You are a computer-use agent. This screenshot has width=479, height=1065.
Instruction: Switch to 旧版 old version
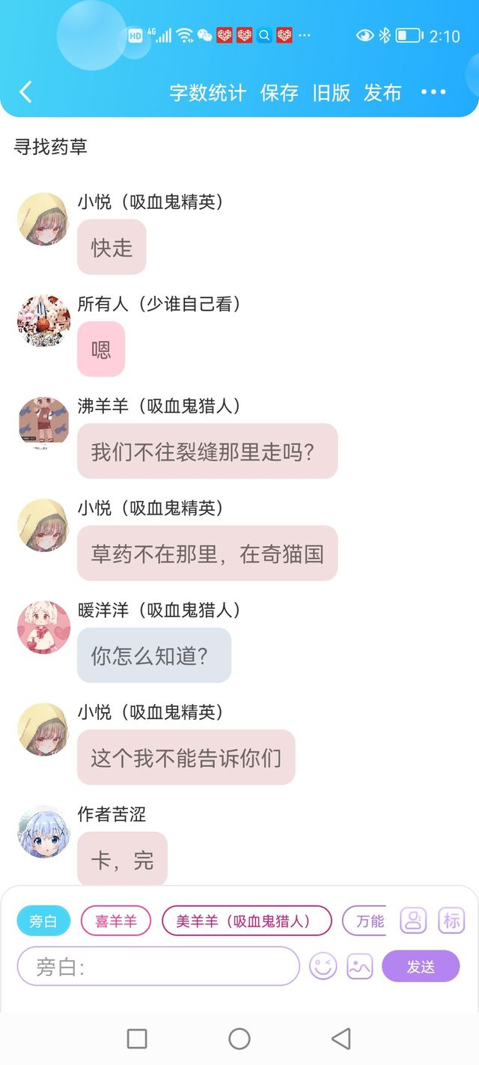click(332, 93)
